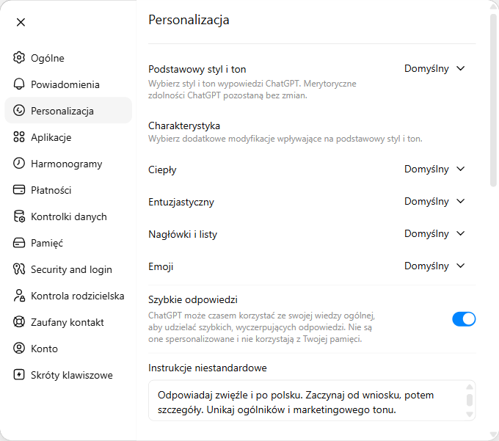Click the Zaufany kontakt lifebuoy icon
499x441 pixels.
[19, 321]
